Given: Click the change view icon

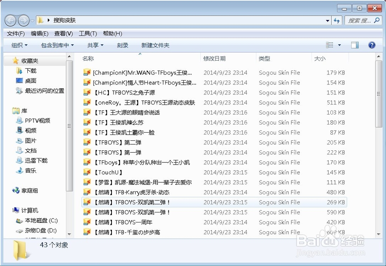Looking at the screenshot, I should [x=330, y=45].
